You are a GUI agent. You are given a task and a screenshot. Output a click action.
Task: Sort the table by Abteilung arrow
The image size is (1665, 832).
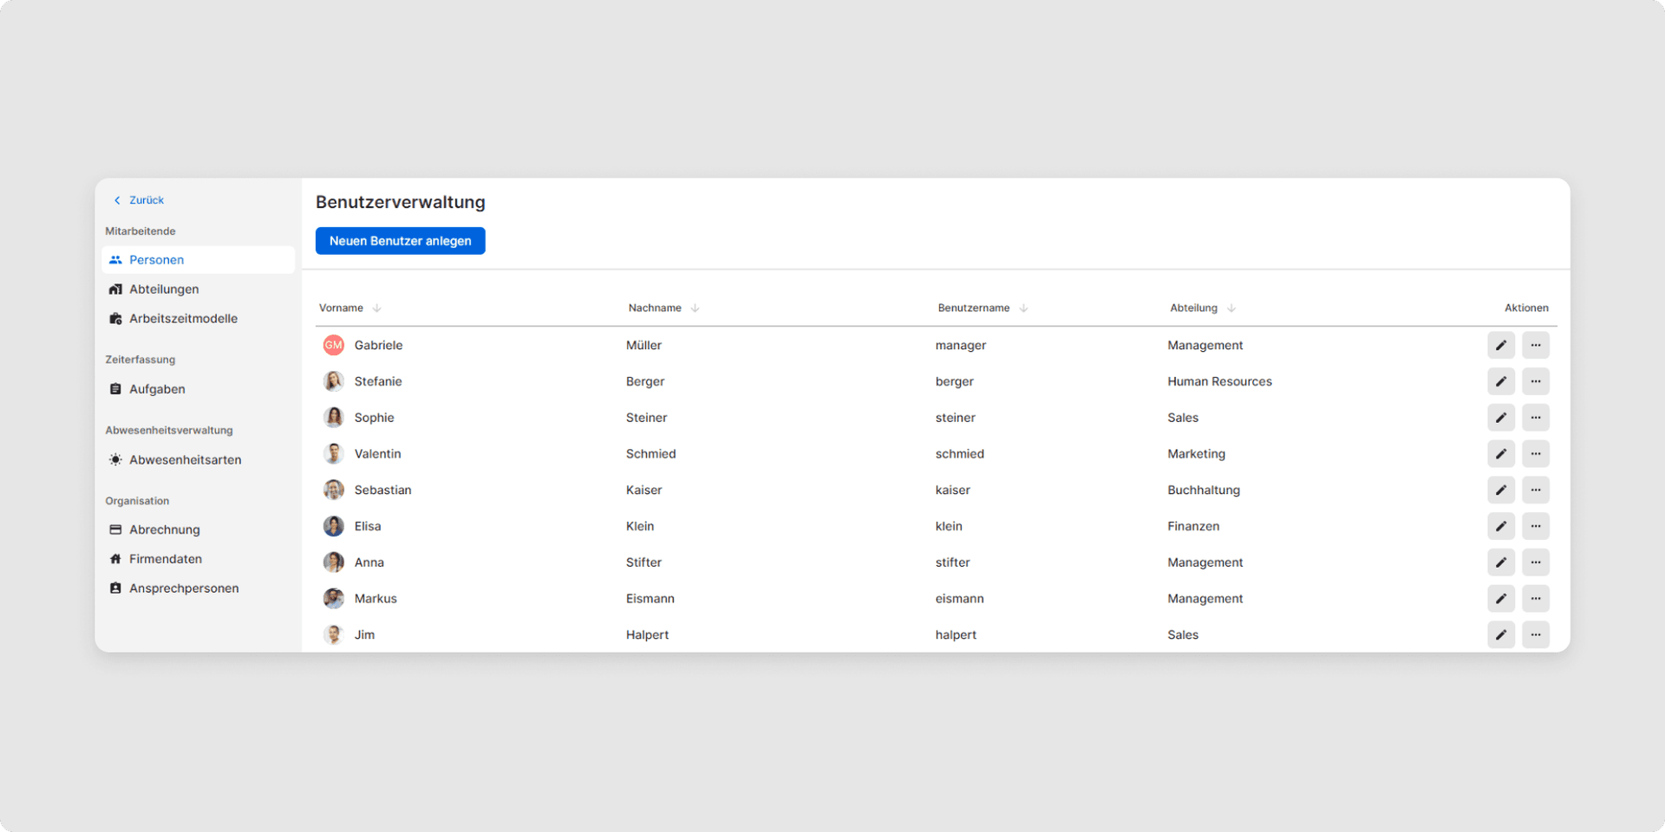point(1231,308)
